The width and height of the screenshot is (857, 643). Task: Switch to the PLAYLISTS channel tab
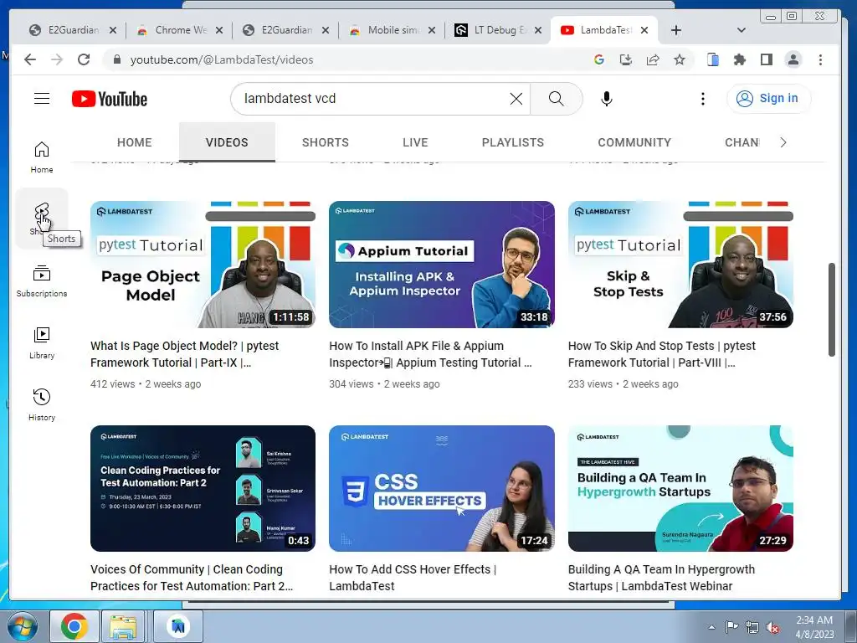[x=513, y=142]
